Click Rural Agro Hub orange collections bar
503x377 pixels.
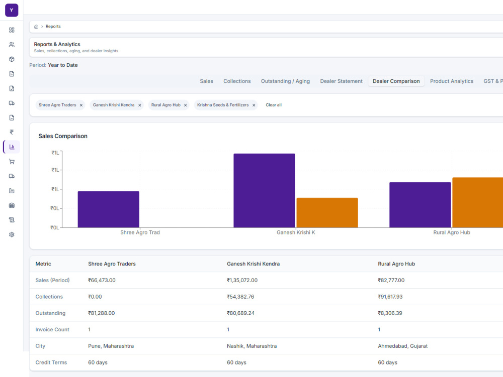(x=478, y=203)
